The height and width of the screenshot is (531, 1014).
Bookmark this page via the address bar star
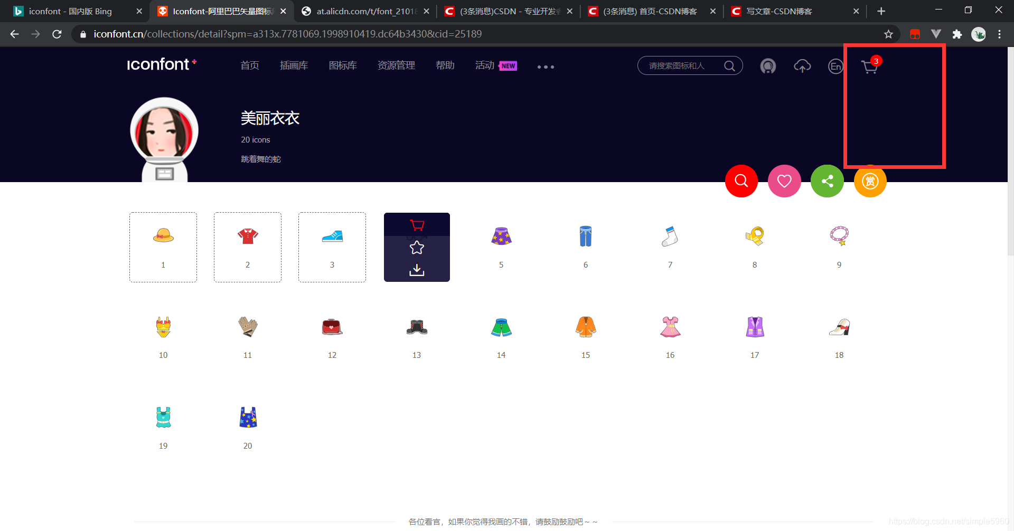pos(889,34)
